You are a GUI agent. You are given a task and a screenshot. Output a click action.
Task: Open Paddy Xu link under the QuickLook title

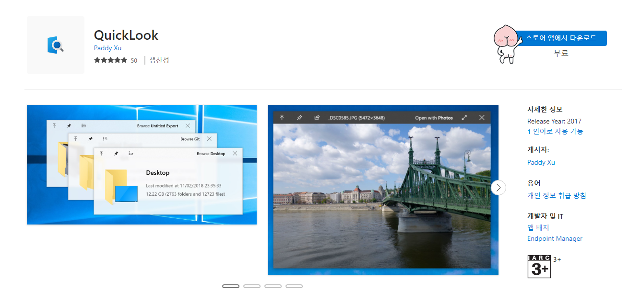107,48
